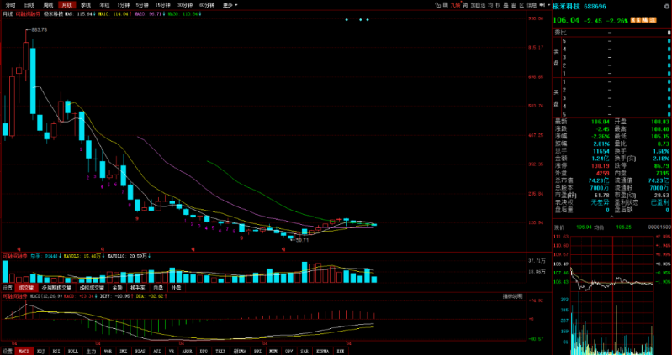The width and height of the screenshot is (672, 355).
Task: Switch volume panel to 换手率
Action: point(136,287)
